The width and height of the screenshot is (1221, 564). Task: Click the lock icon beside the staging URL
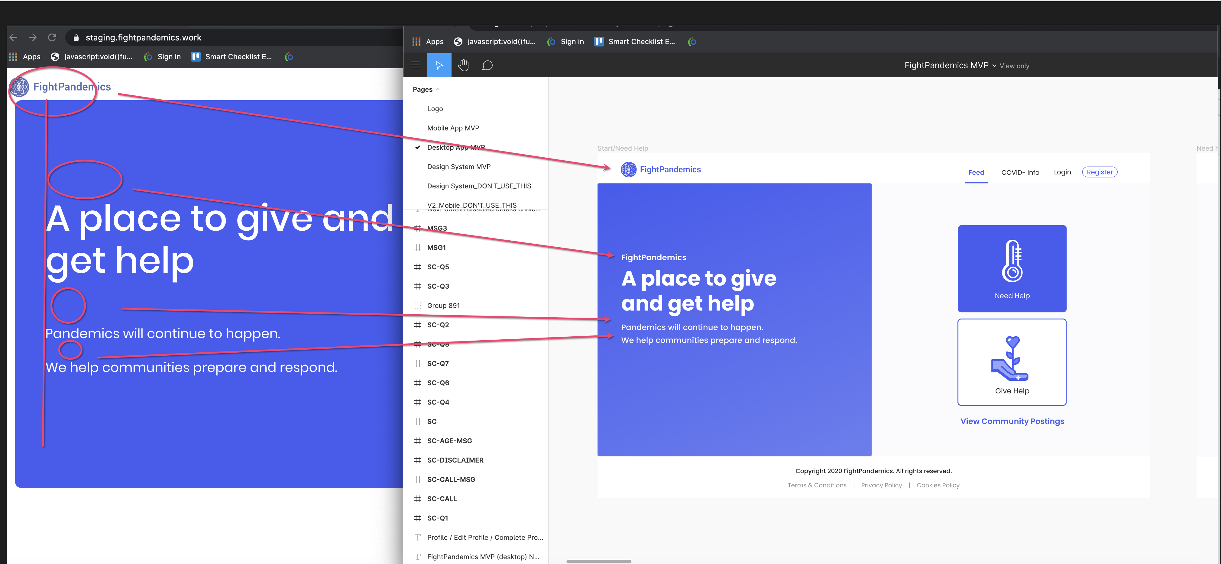click(x=76, y=37)
